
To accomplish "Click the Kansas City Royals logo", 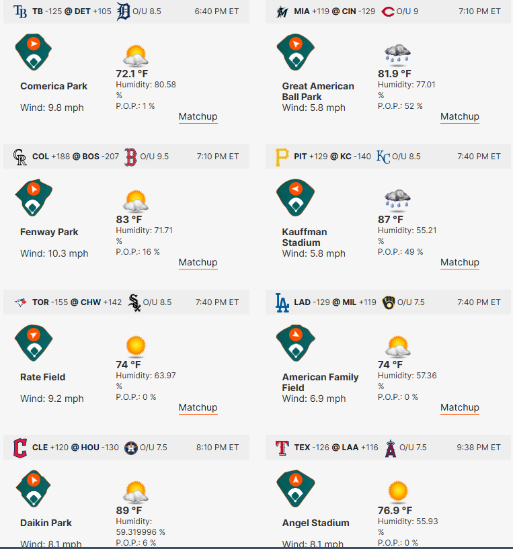I will 383,157.
